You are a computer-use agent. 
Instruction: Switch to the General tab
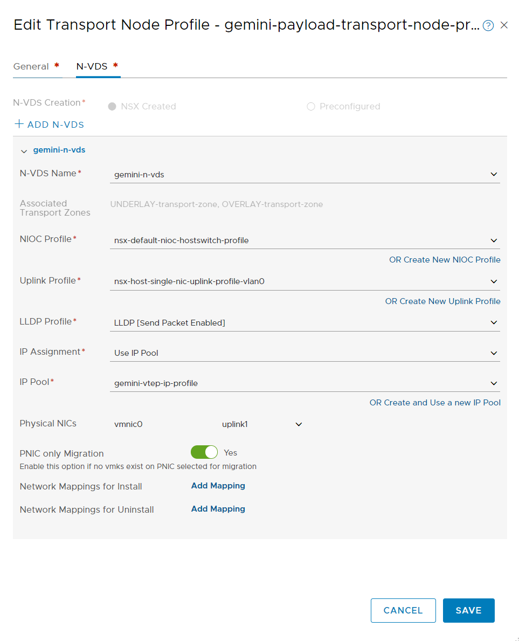(31, 66)
